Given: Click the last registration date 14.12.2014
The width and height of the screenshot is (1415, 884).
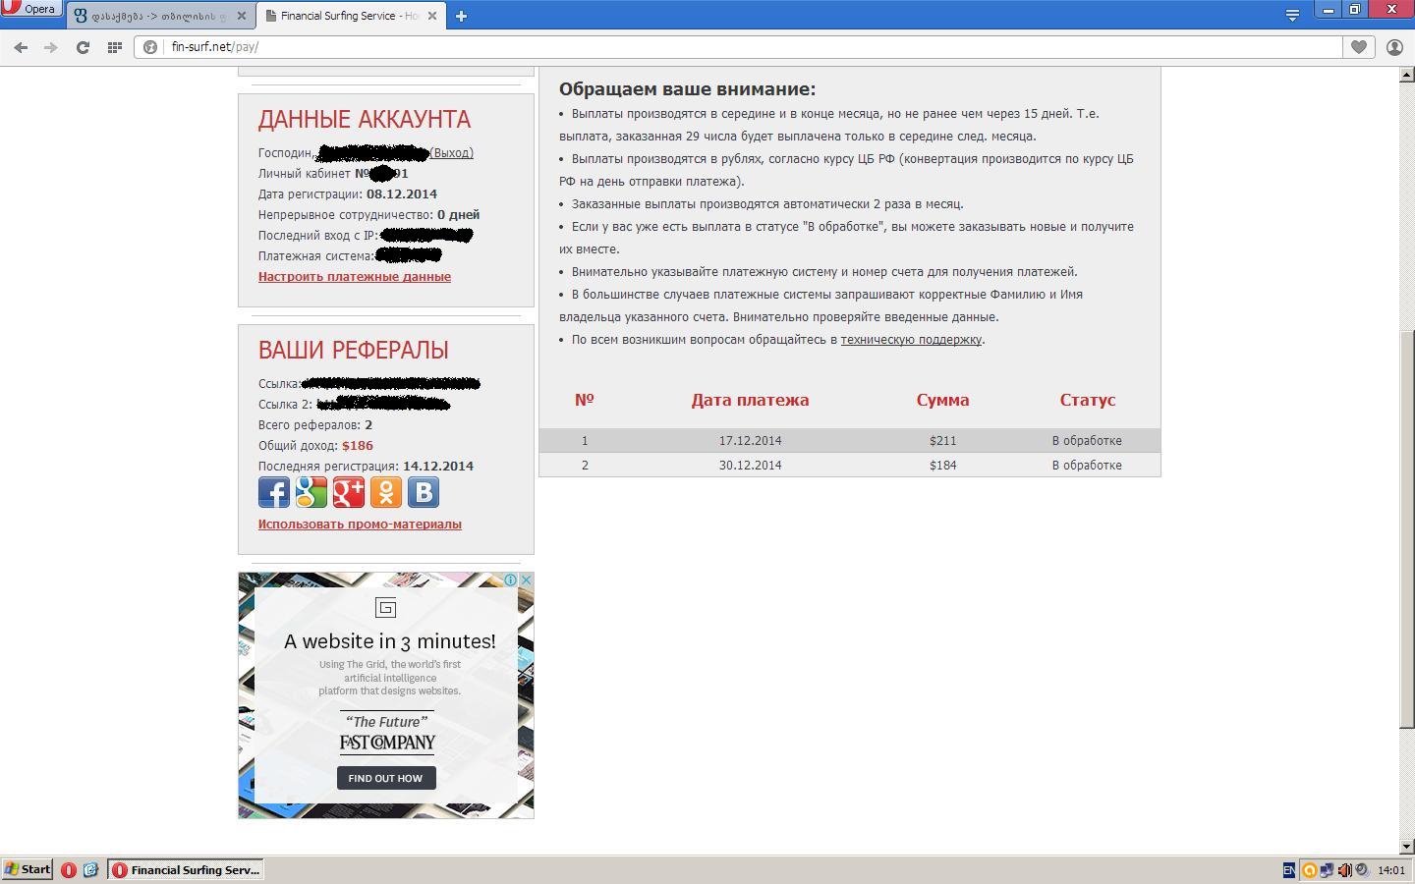Looking at the screenshot, I should click(438, 467).
